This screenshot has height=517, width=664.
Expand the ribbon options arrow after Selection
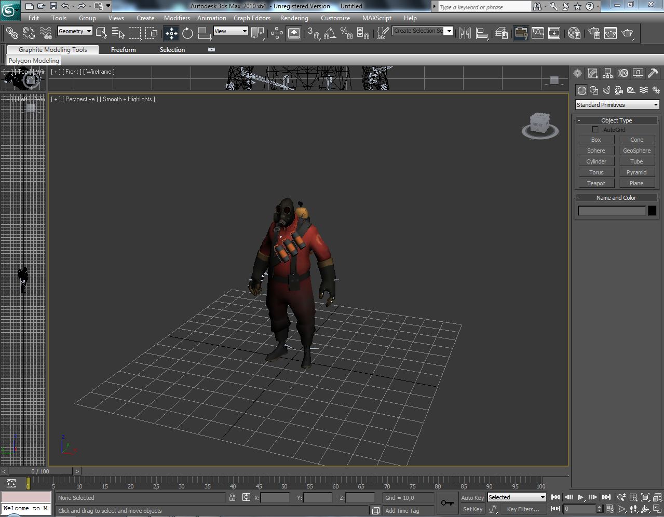(x=211, y=50)
